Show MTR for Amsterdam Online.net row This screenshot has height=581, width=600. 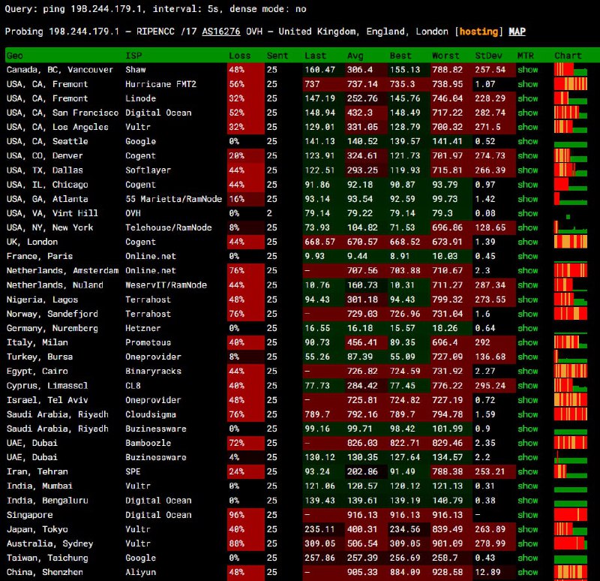(527, 271)
